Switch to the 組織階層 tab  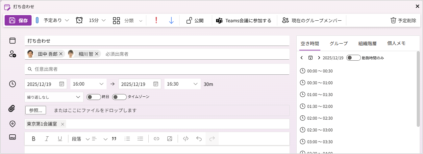click(368, 43)
